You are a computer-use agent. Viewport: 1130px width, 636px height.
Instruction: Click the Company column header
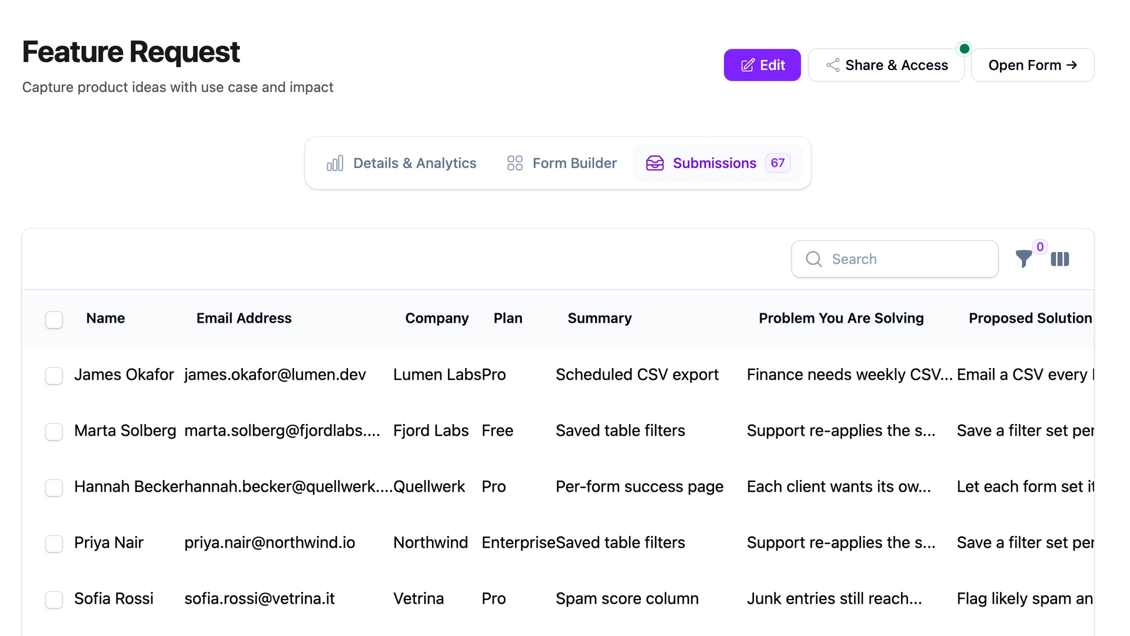[437, 318]
